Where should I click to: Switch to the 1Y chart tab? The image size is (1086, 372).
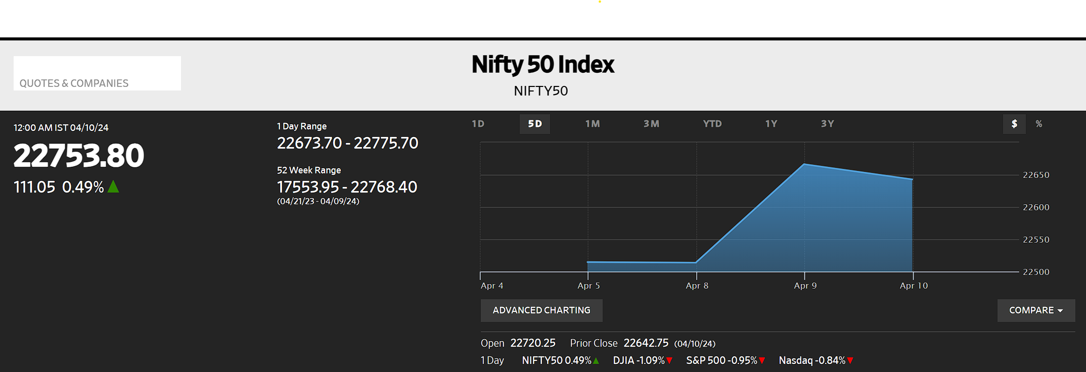click(x=771, y=123)
